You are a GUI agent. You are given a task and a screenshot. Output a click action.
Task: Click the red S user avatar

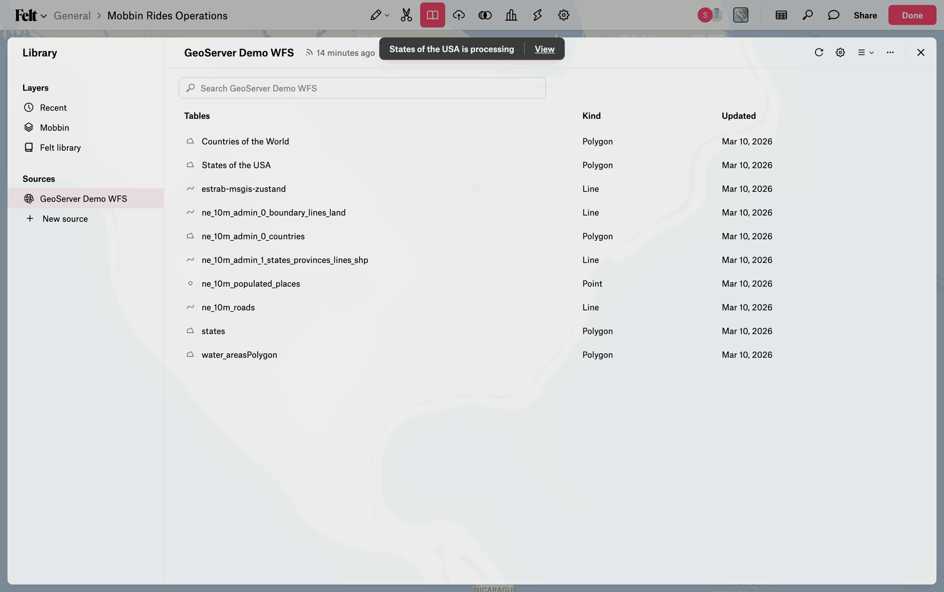click(705, 15)
